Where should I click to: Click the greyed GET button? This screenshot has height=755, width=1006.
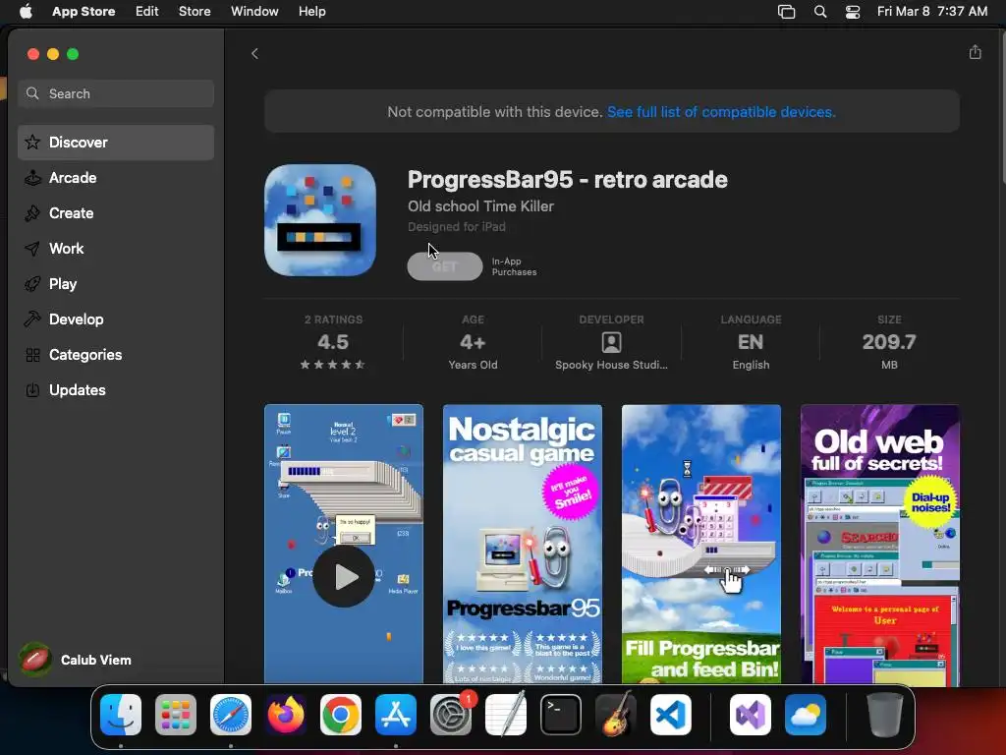point(445,266)
